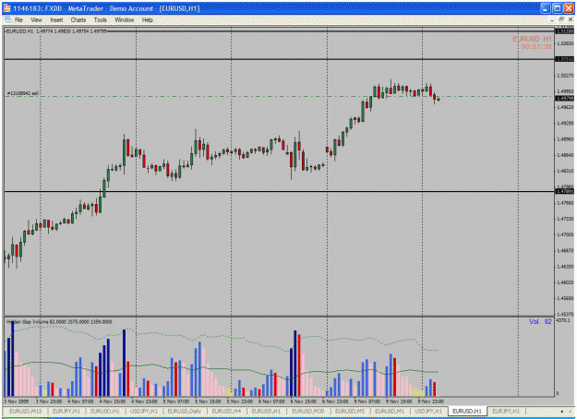Image resolution: width=577 pixels, height=419 pixels.
Task: Restore the inner chart window
Action: coord(560,19)
